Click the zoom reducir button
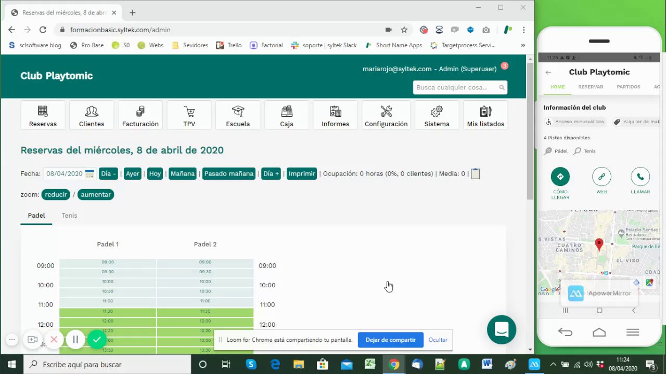 tap(56, 194)
